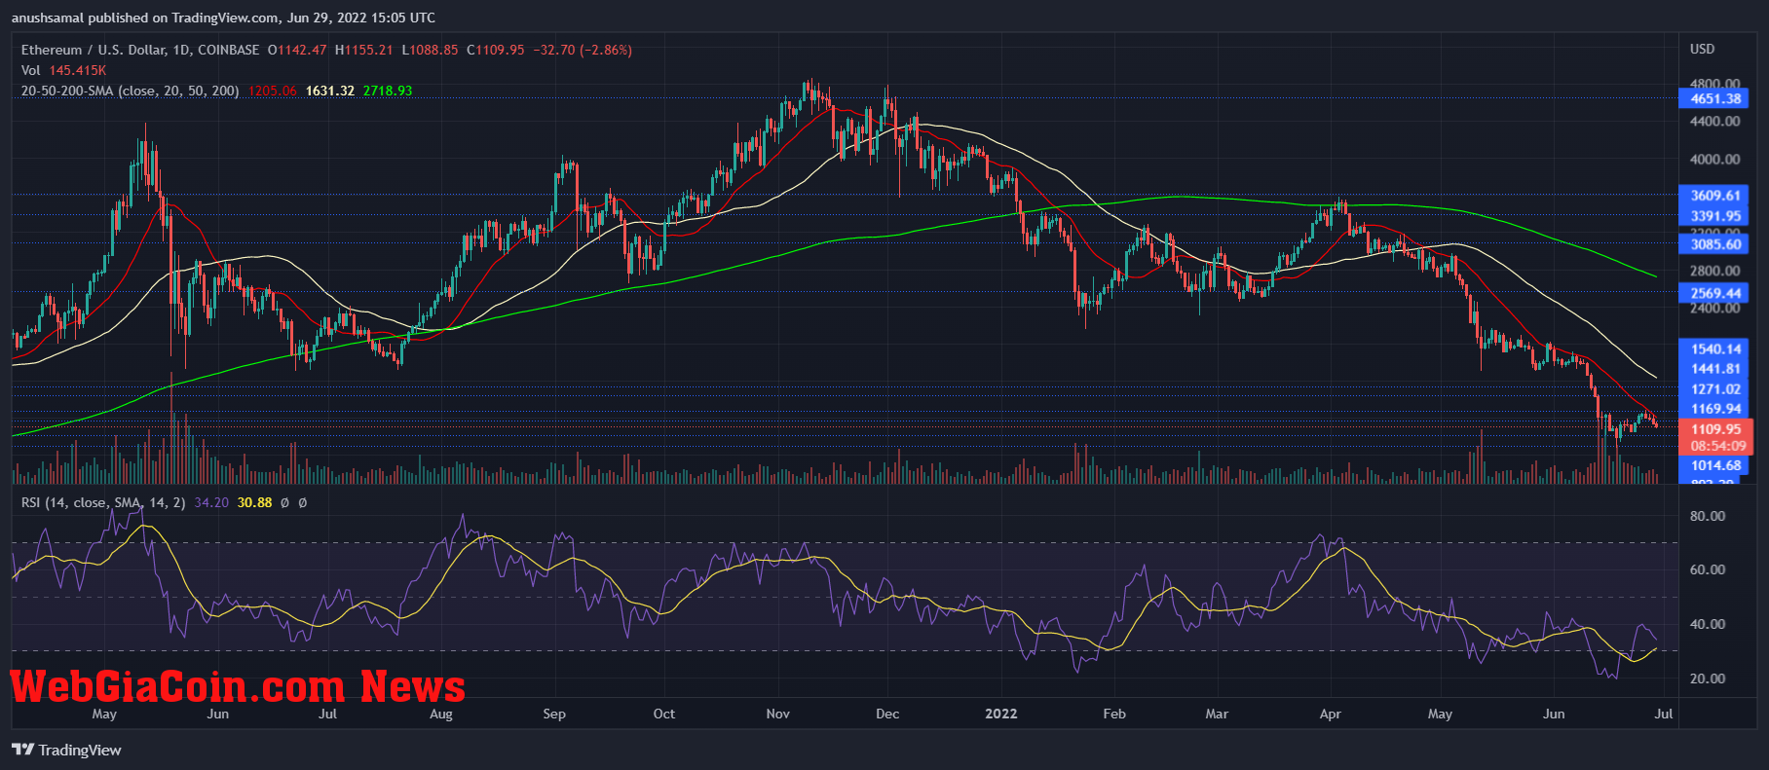
Task: Click the red current price tag 1109.95
Action: click(x=1715, y=429)
